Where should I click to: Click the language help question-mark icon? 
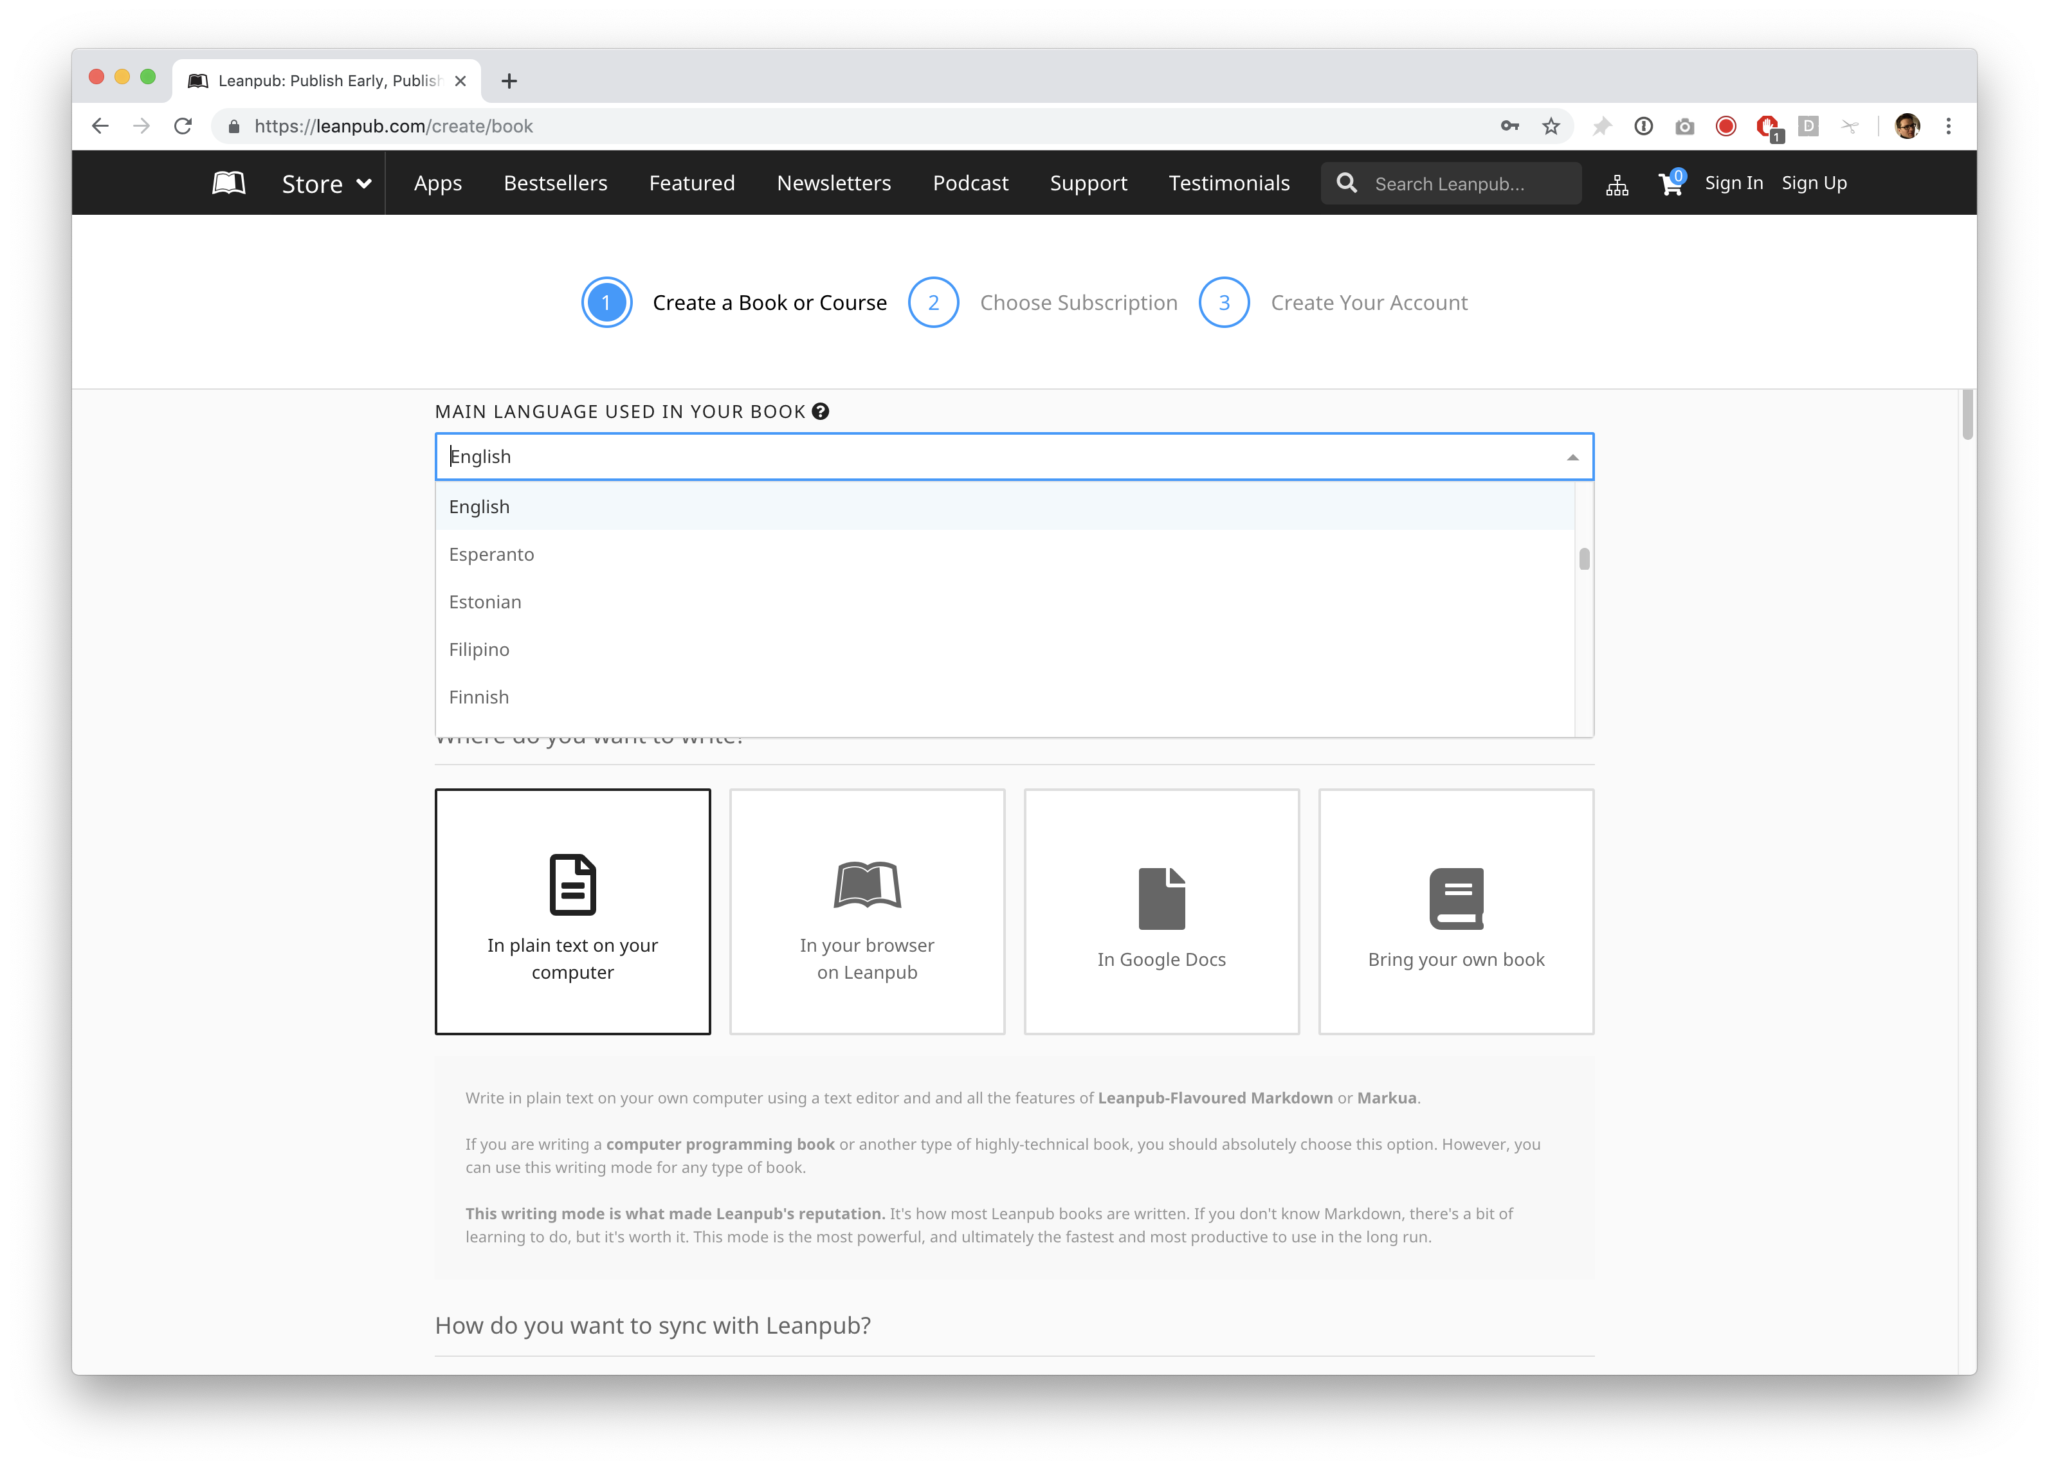pos(821,412)
